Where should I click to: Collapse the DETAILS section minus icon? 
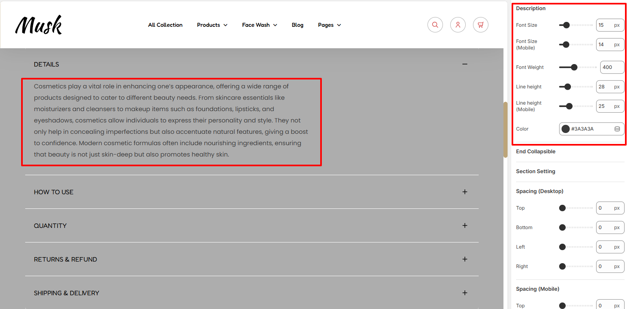pos(465,64)
